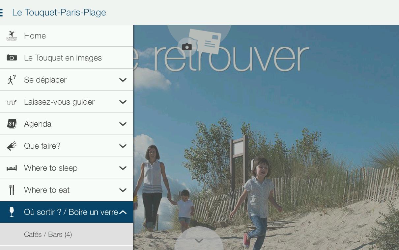Select the Agenda menu item
Viewport: 399px width, 250px height.
(x=67, y=124)
